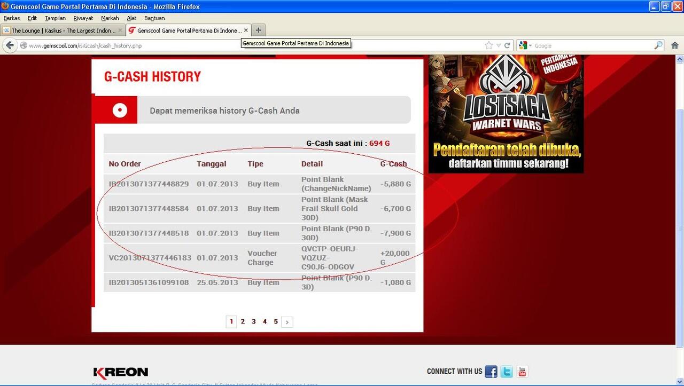This screenshot has height=386, width=684.
Task: Open the URL history dropdown arrow
Action: coord(499,45)
